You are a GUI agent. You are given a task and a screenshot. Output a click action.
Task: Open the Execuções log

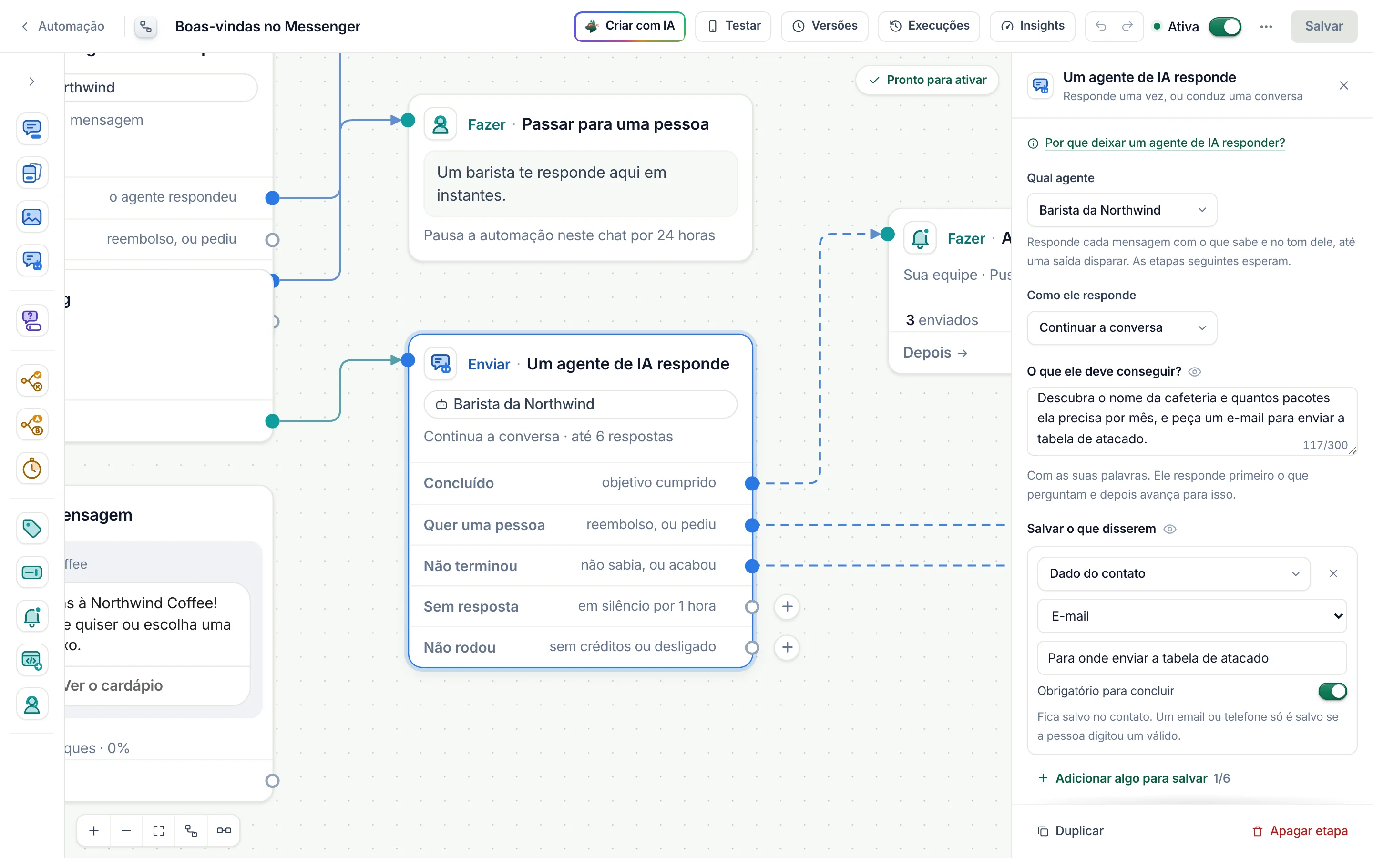point(929,26)
